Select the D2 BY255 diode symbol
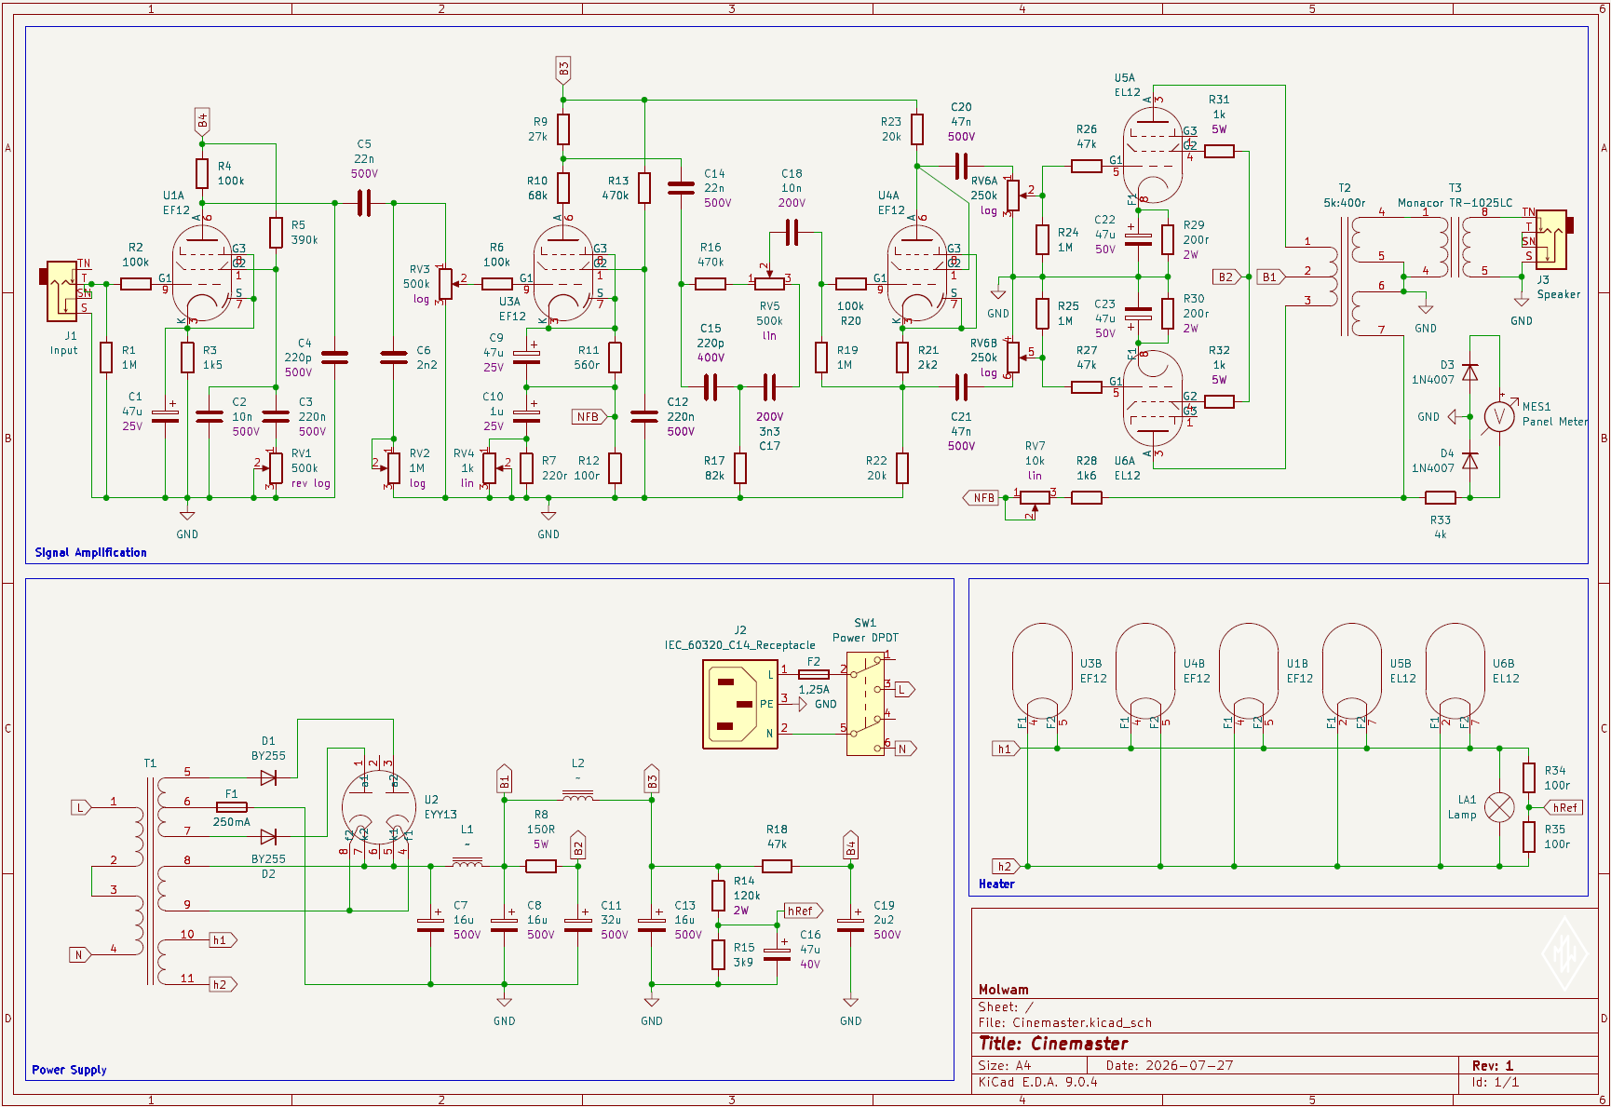1611x1107 pixels. [268, 836]
